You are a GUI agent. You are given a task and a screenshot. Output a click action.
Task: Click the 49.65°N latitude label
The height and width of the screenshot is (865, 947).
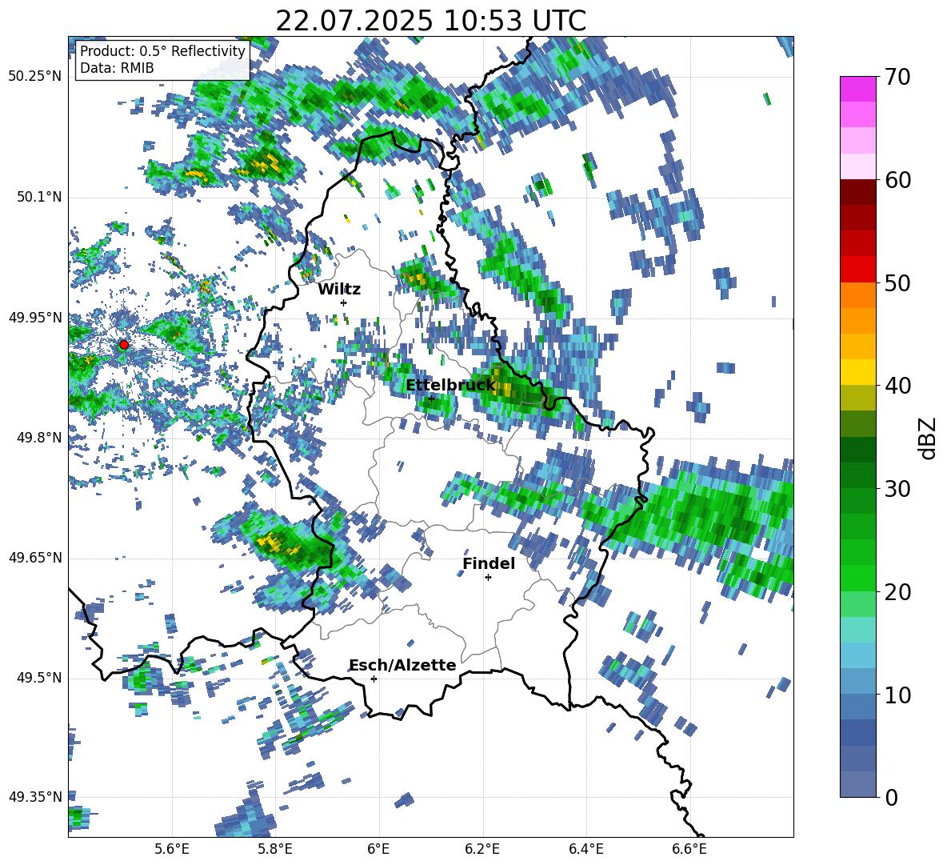(x=35, y=557)
